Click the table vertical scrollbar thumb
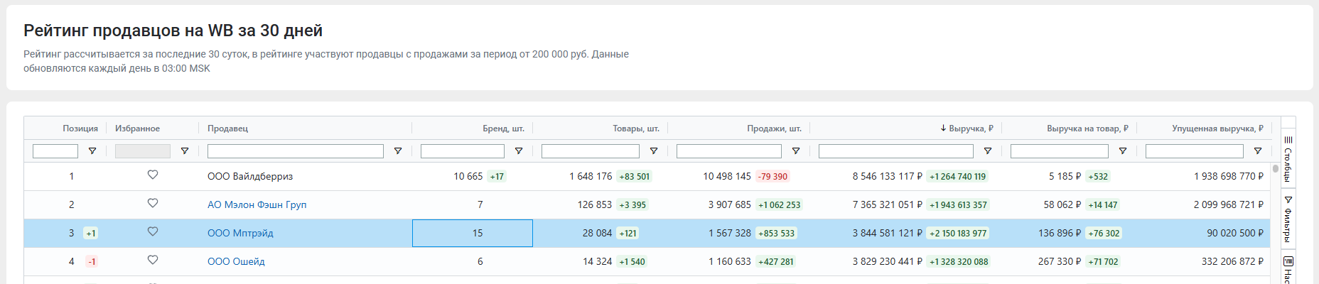Image resolution: width=1319 pixels, height=284 pixels. pos(1276,169)
